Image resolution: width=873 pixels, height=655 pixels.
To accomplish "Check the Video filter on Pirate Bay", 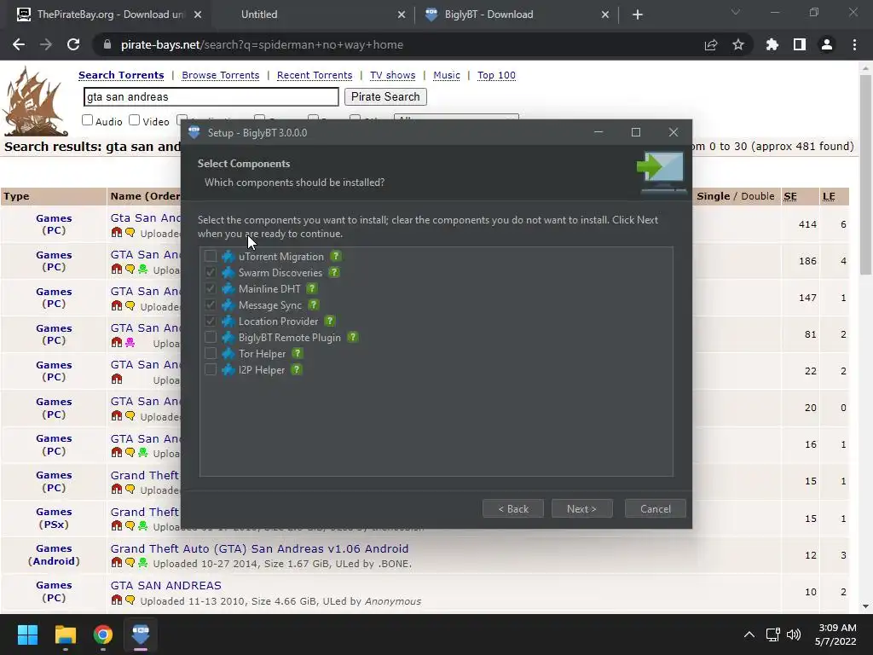I will point(134,120).
